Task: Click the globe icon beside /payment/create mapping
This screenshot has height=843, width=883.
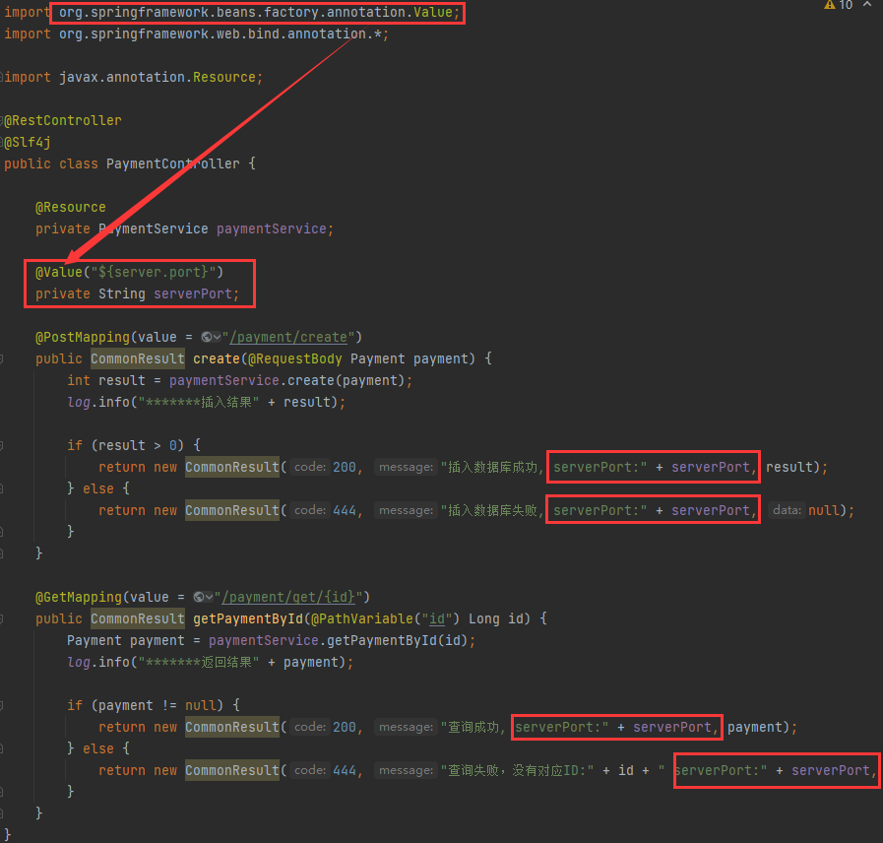Action: tap(207, 337)
